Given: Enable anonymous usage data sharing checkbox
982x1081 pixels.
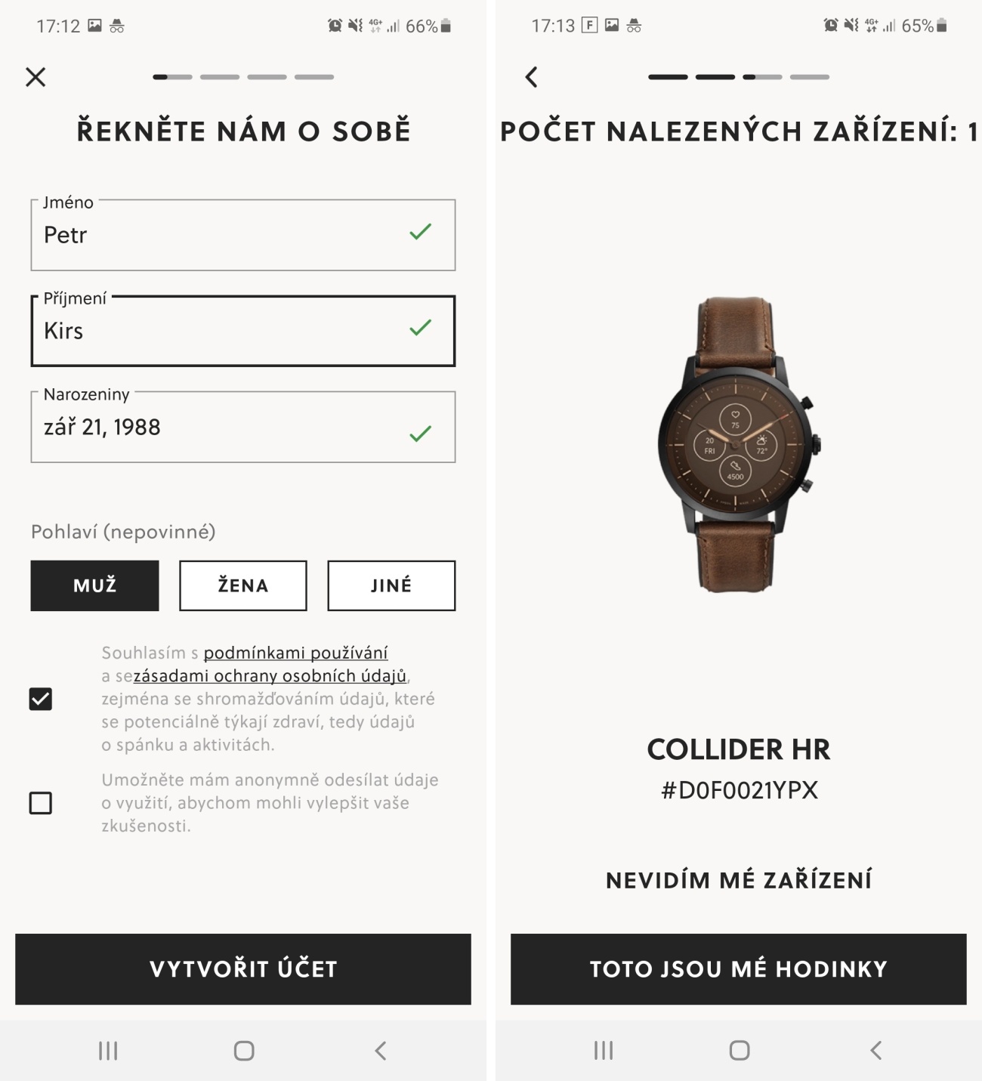Looking at the screenshot, I should (41, 803).
